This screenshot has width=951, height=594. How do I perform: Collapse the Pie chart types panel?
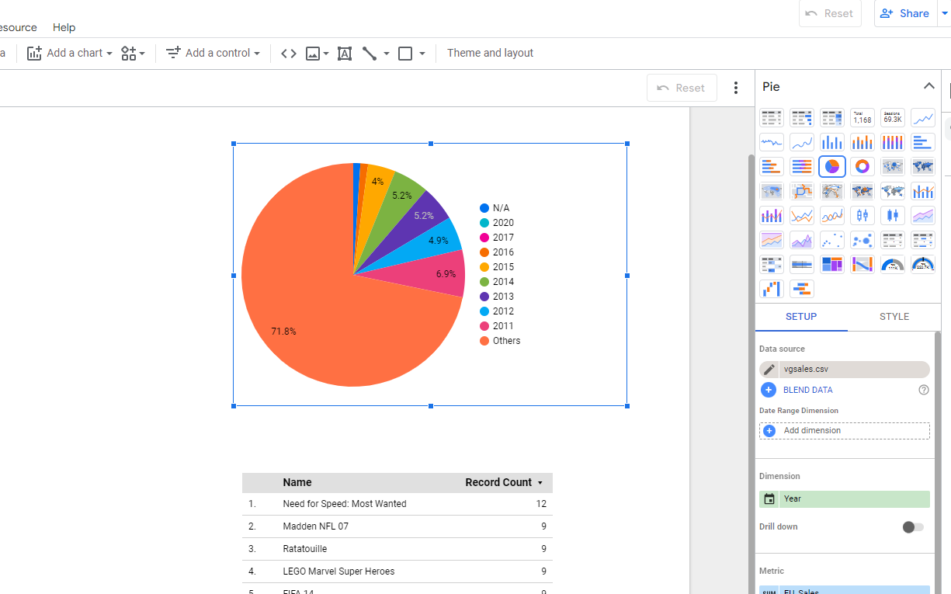point(928,86)
